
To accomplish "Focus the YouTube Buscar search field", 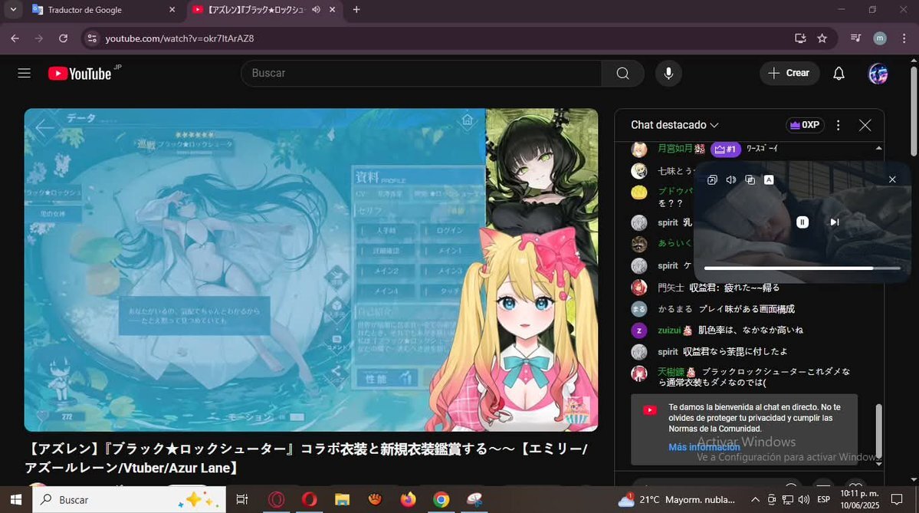I will (421, 74).
